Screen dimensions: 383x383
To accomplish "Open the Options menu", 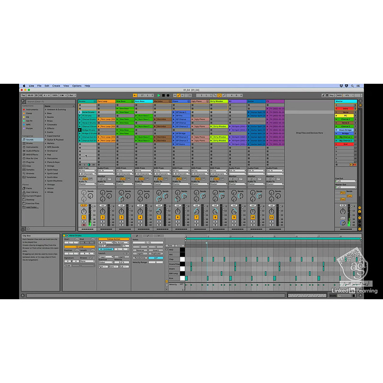I will (77, 86).
